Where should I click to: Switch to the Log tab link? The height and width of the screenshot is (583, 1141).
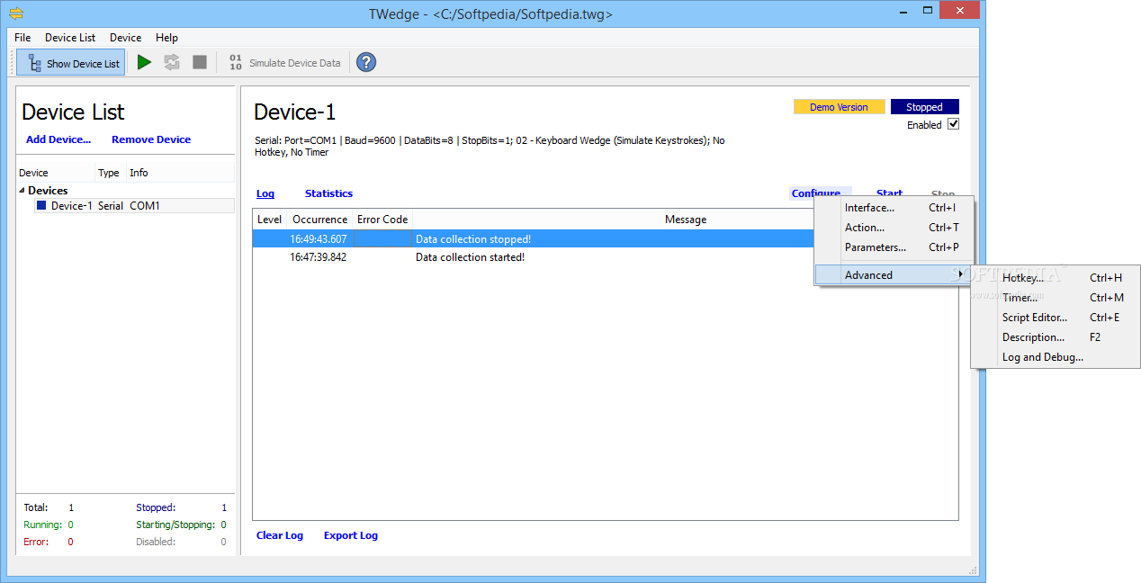265,193
